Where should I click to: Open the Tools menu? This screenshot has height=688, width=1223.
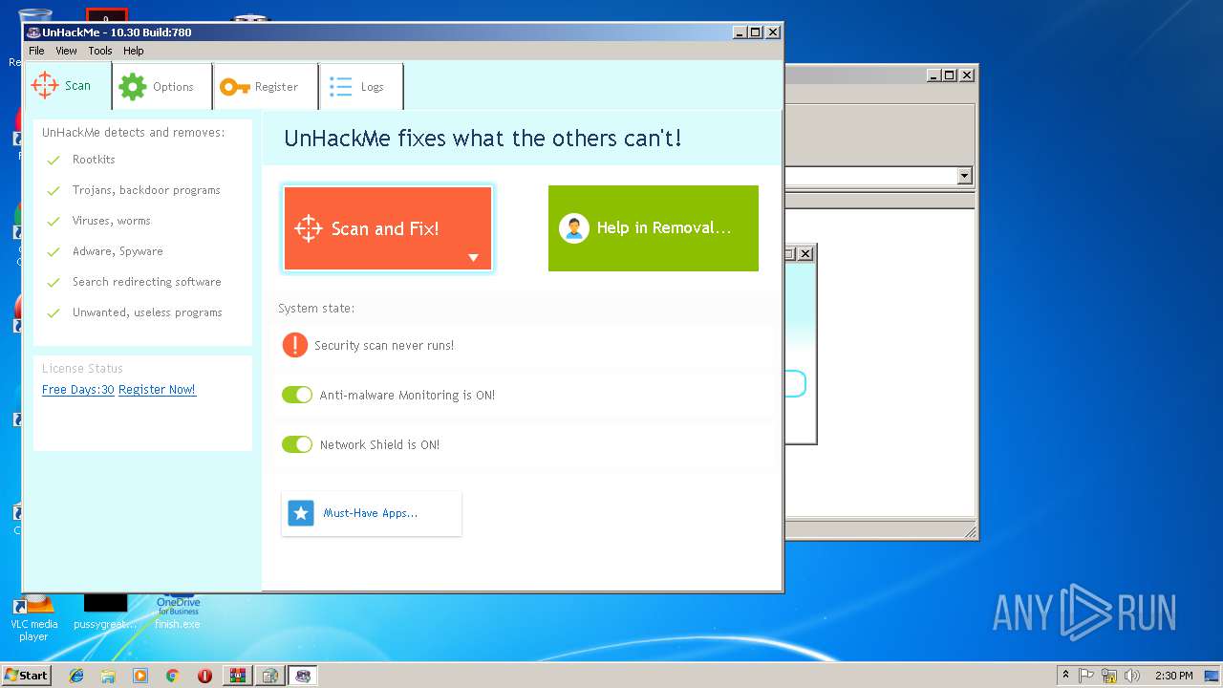click(100, 51)
